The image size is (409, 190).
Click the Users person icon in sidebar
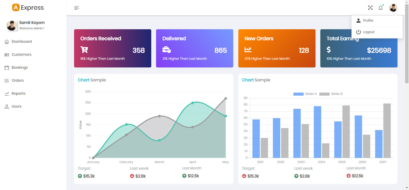(x=7, y=107)
